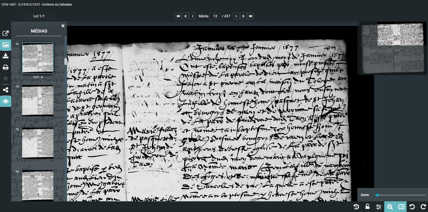Click the media number input field
The image size is (428, 212).
(x=215, y=16)
